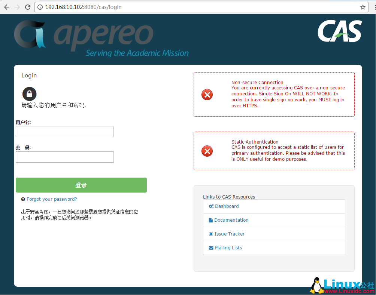Select the Issue Tracker bug icon
Viewport: 376px width, 295px height.
(x=211, y=234)
